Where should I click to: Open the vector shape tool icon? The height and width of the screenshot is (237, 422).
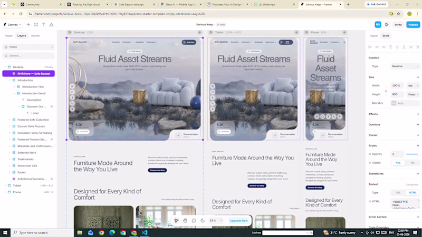point(51,25)
